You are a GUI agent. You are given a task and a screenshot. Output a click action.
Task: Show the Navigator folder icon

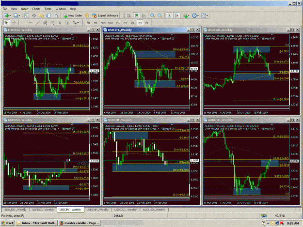click(x=41, y=15)
